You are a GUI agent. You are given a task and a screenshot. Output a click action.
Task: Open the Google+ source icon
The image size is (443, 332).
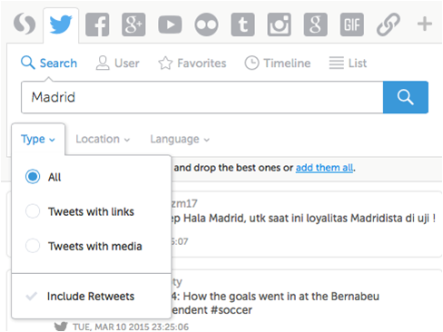(x=133, y=24)
